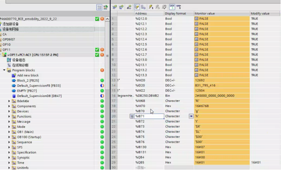
Task: Click the green-arrow grid icon above project tree
Action: point(106,7)
